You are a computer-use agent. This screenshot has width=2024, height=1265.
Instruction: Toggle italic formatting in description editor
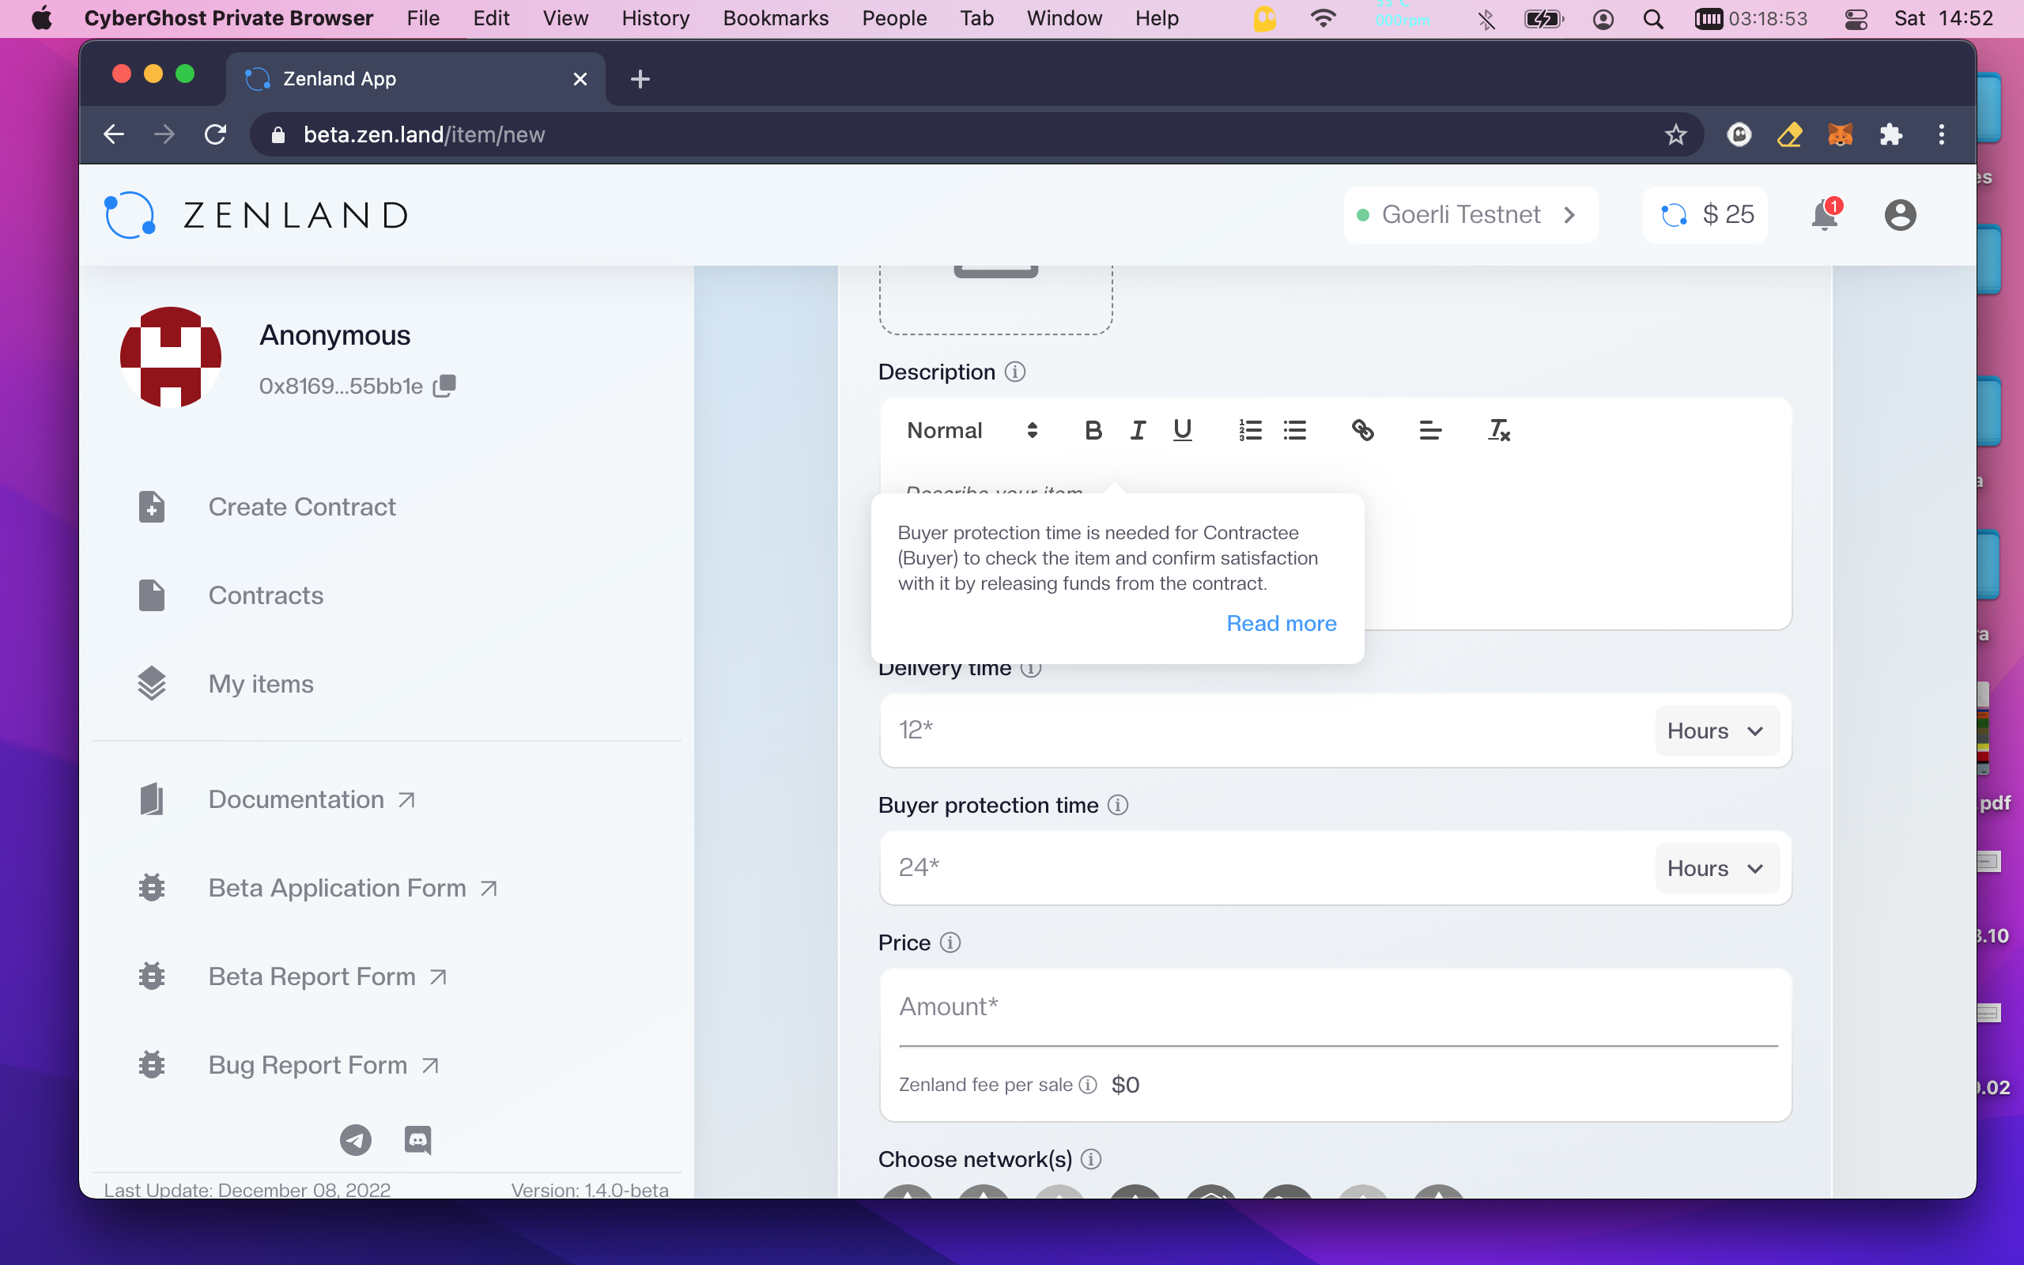1138,430
